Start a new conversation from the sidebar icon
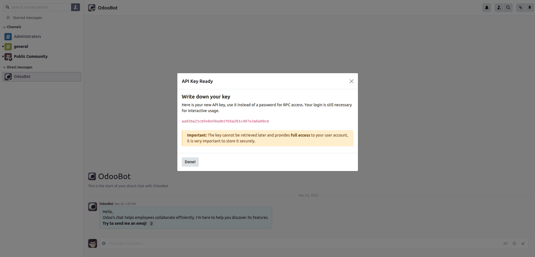535x257 pixels. [x=76, y=7]
